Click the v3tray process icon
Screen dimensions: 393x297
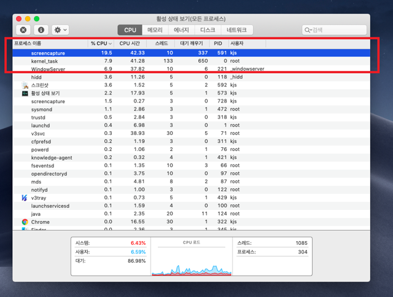pyautogui.click(x=25, y=198)
